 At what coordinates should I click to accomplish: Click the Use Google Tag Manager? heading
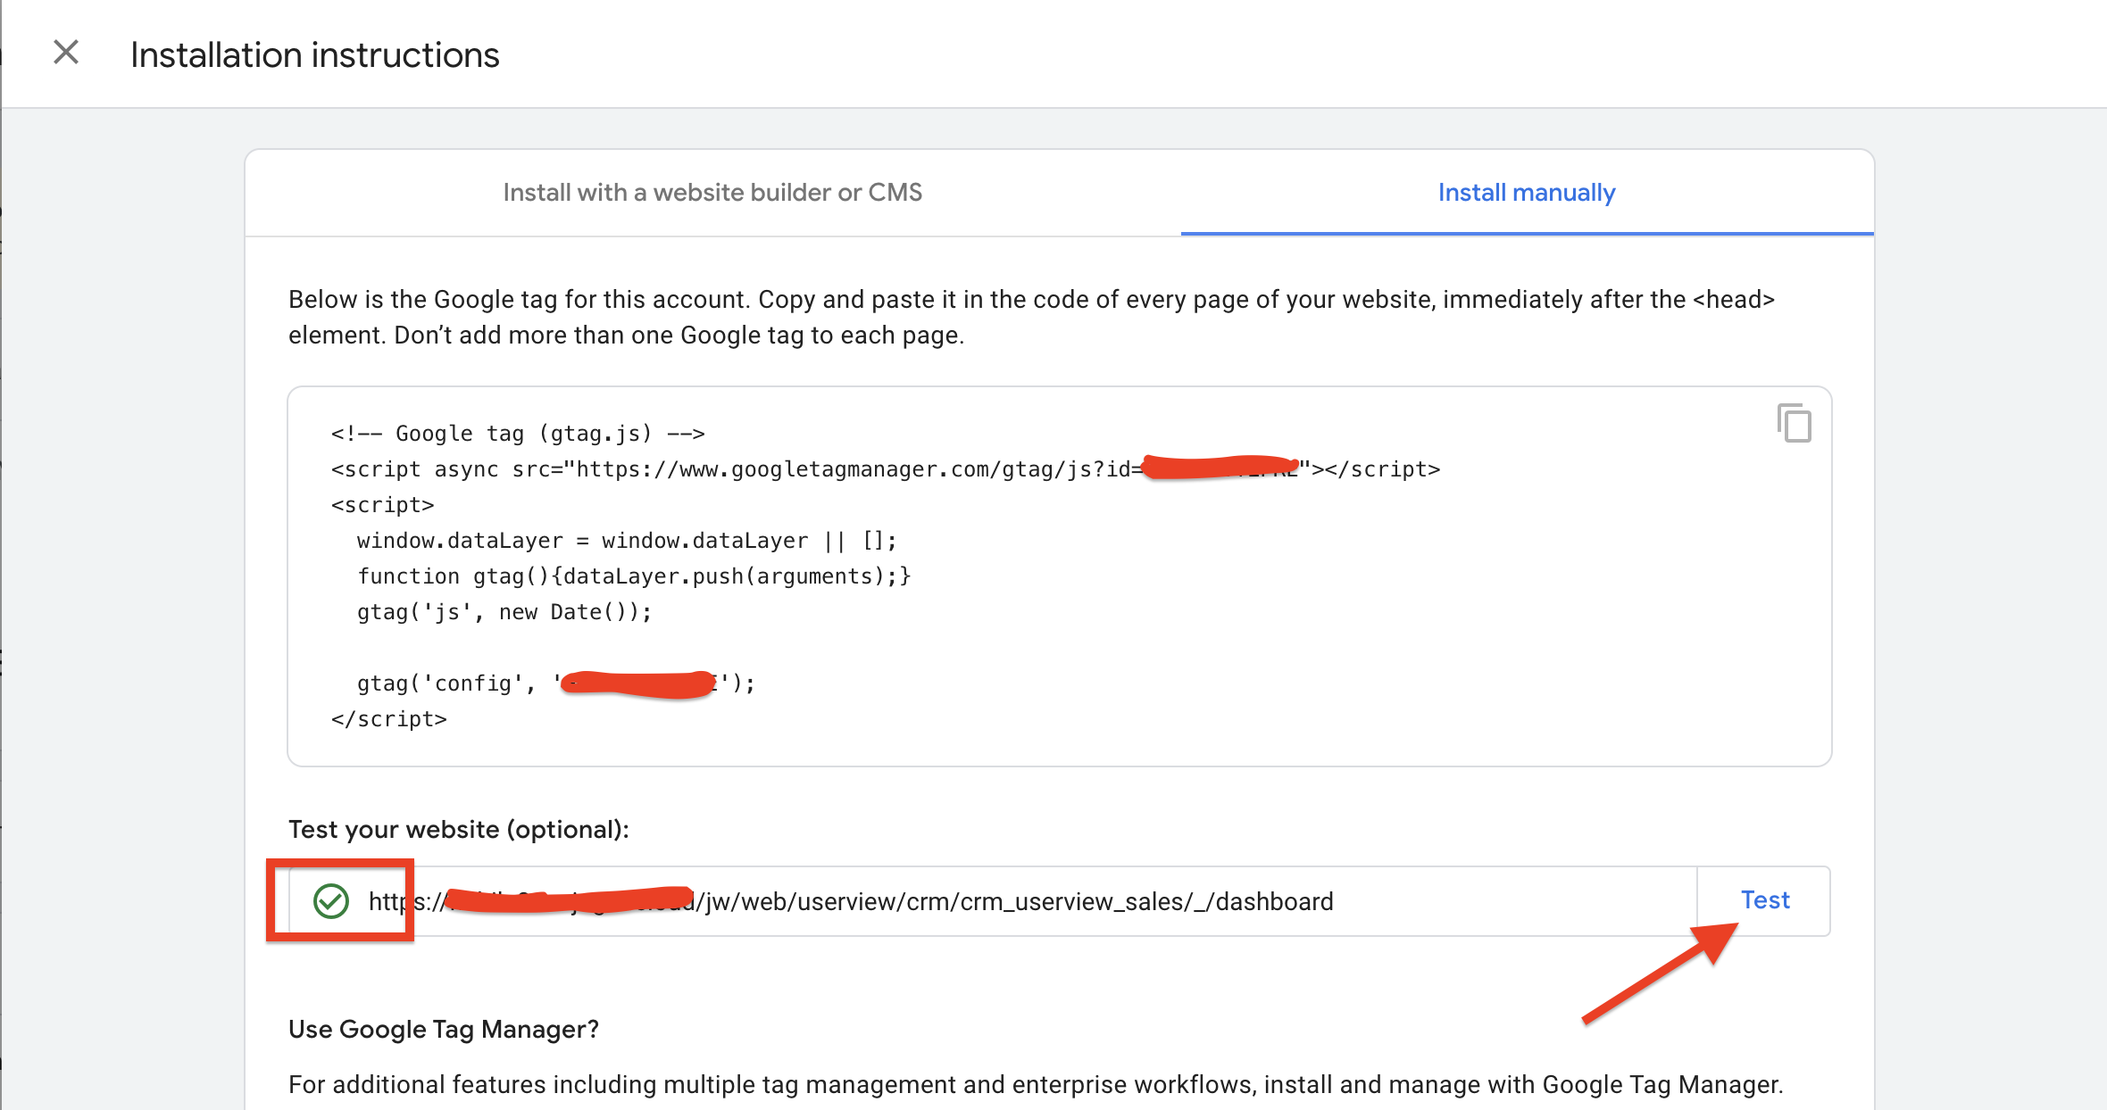[x=443, y=1030]
